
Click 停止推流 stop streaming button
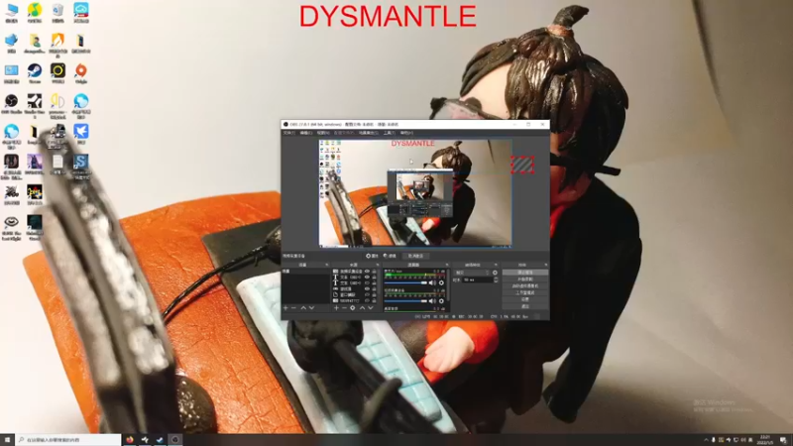525,272
